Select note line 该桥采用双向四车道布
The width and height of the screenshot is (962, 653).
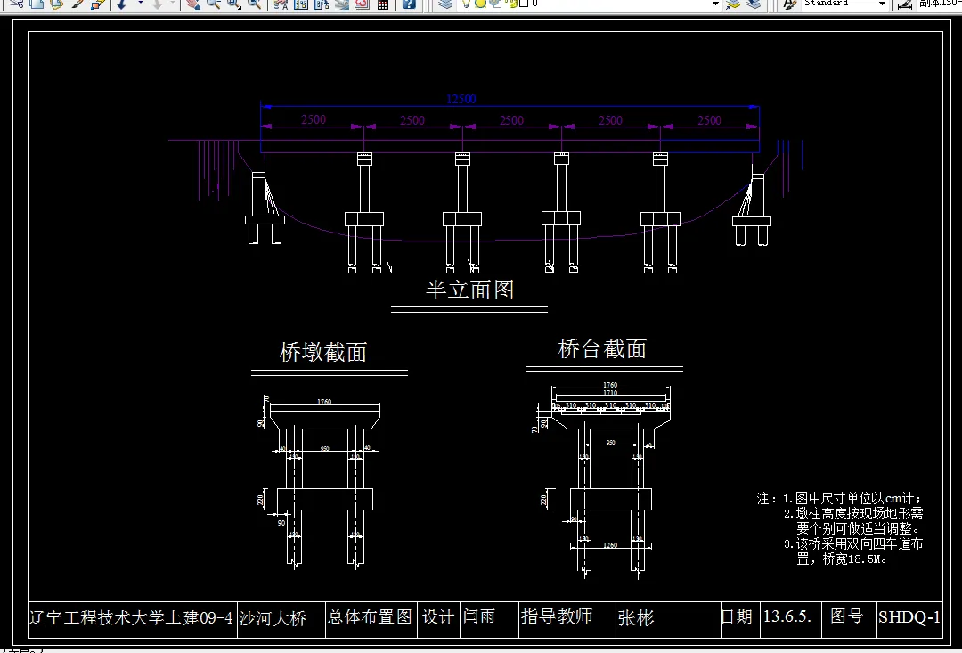(853, 543)
